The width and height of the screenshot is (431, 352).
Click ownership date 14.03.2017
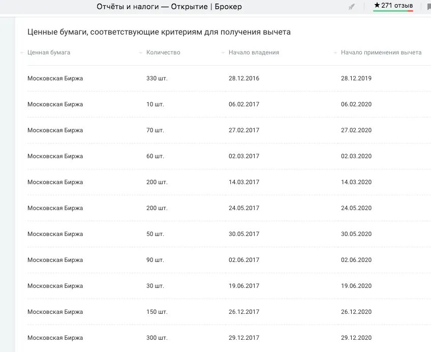(244, 182)
